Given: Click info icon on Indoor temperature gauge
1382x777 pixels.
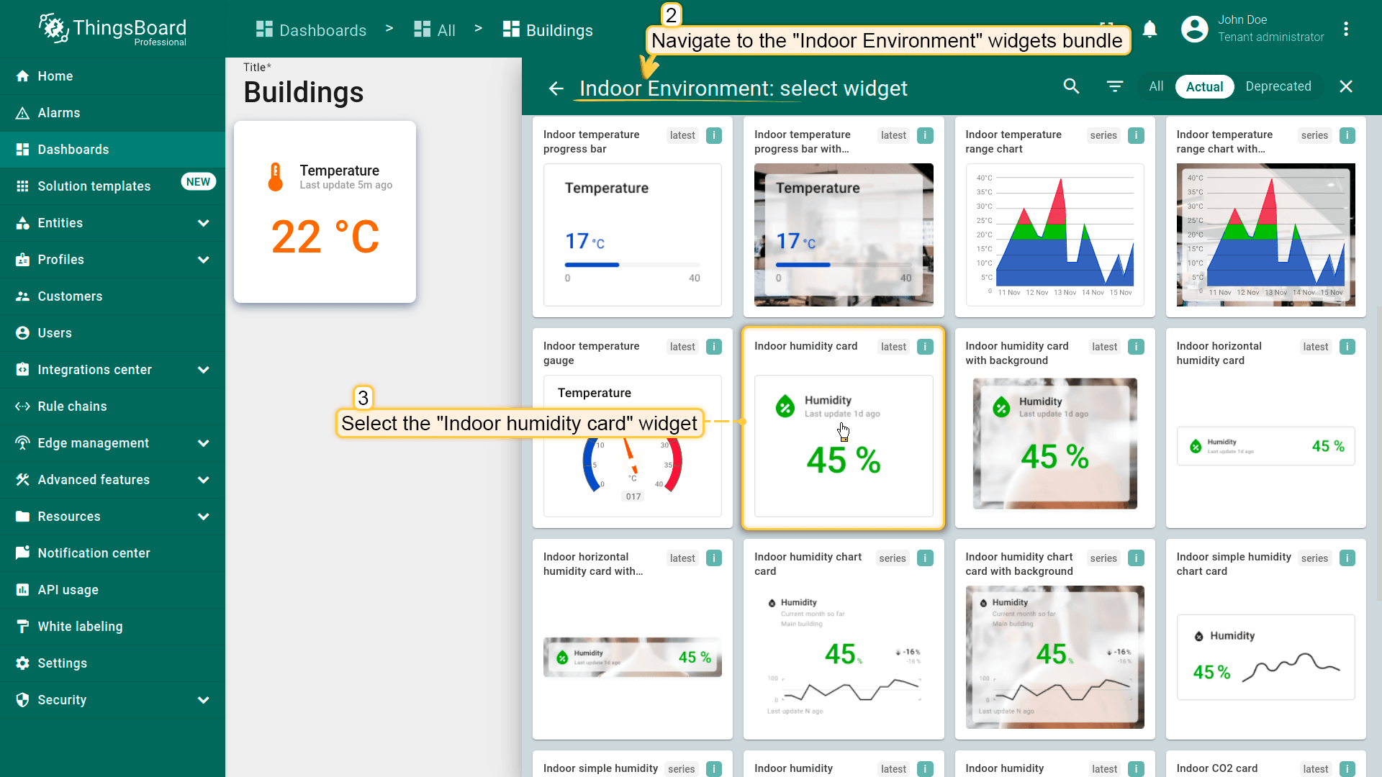Looking at the screenshot, I should pos(713,347).
